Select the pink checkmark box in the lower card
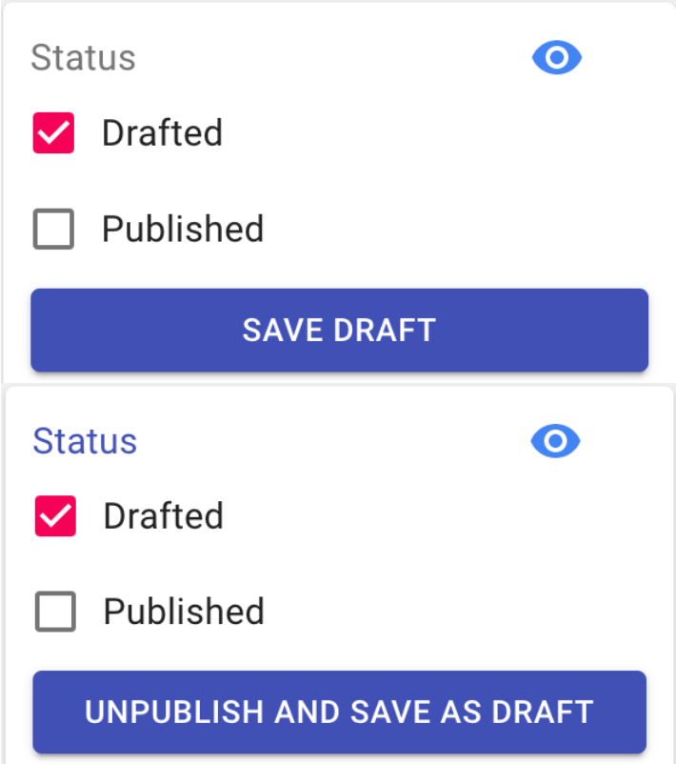The height and width of the screenshot is (764, 676). tap(55, 516)
